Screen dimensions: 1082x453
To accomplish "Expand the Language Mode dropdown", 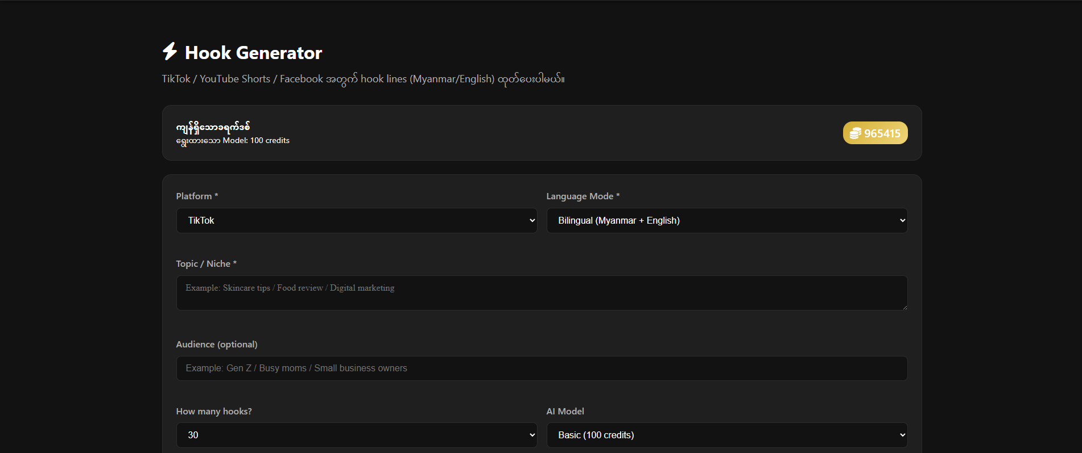I will tap(726, 220).
